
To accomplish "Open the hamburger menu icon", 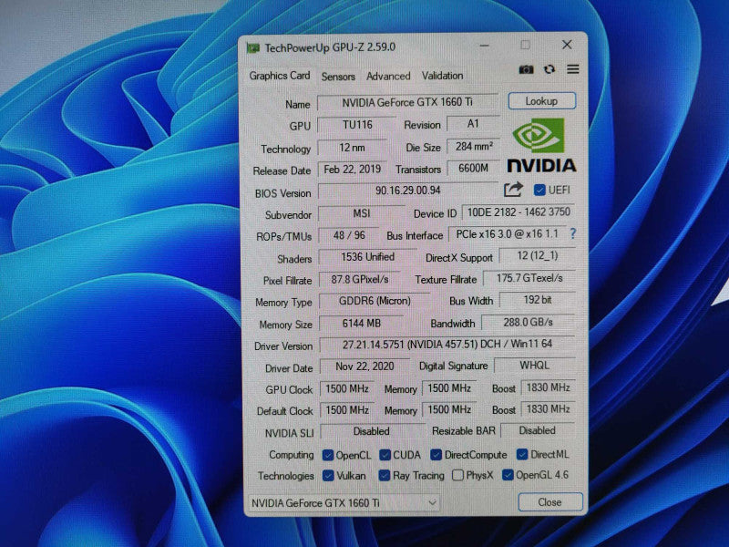I will pos(573,69).
